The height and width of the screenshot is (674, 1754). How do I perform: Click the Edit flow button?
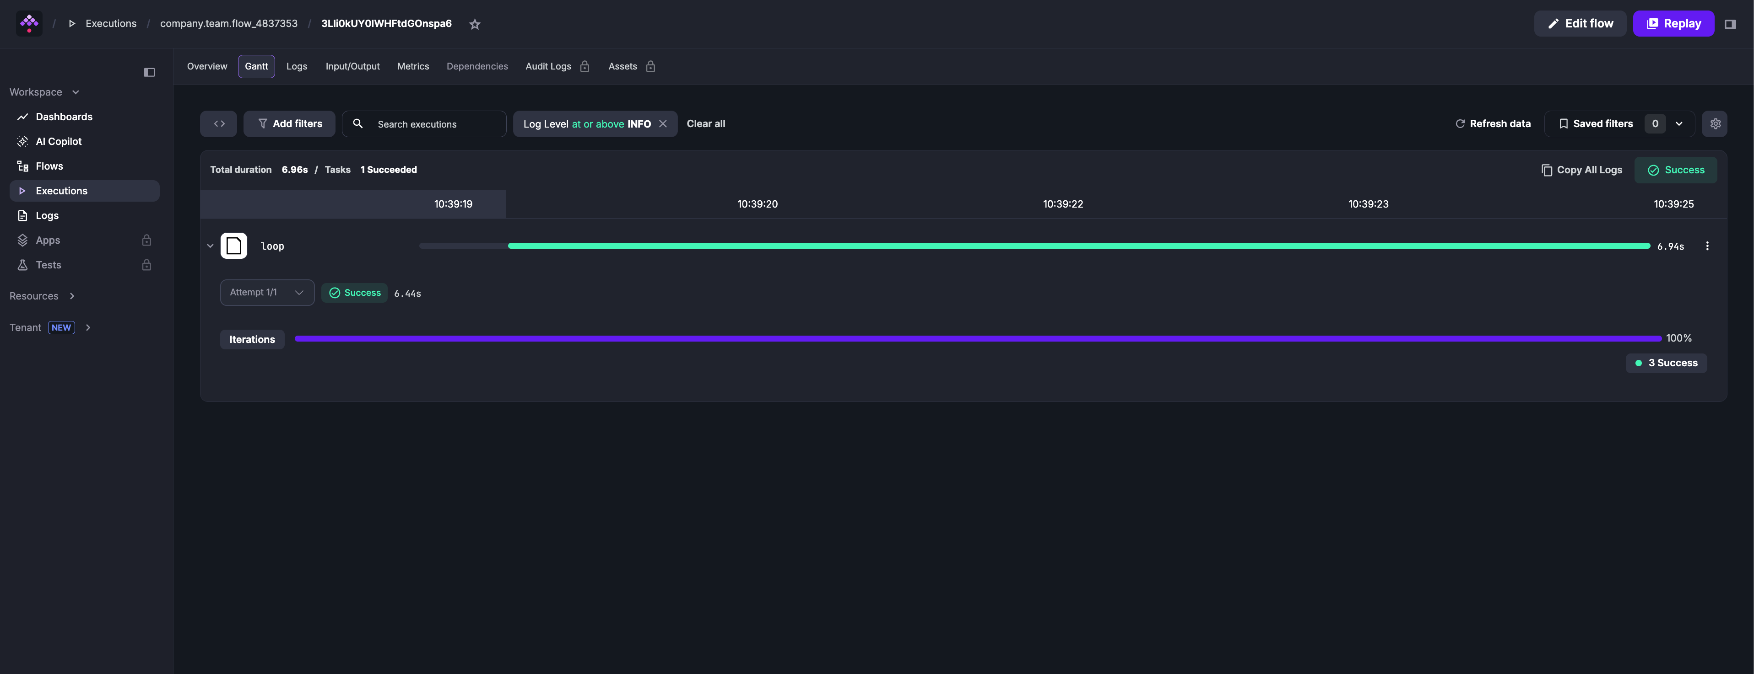[1580, 24]
